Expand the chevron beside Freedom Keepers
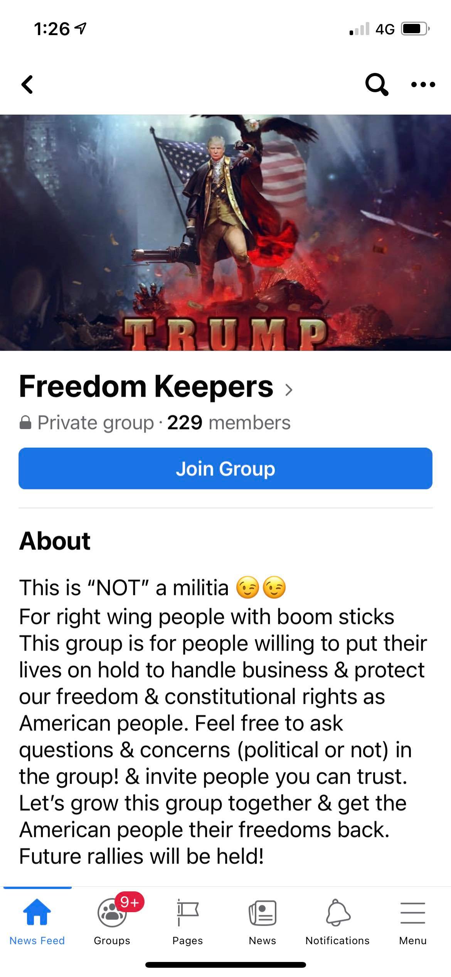 click(x=289, y=390)
